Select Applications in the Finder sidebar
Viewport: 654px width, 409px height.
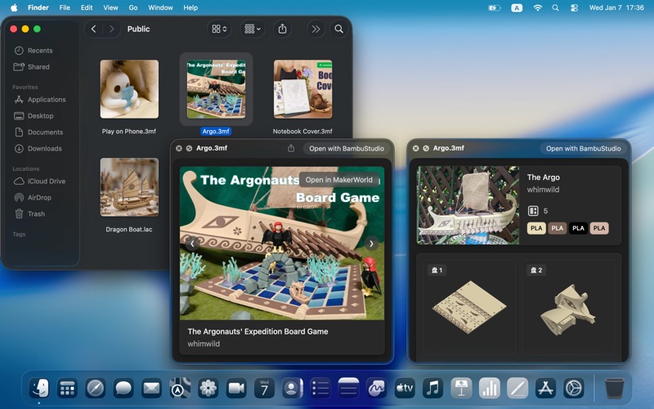[40, 99]
